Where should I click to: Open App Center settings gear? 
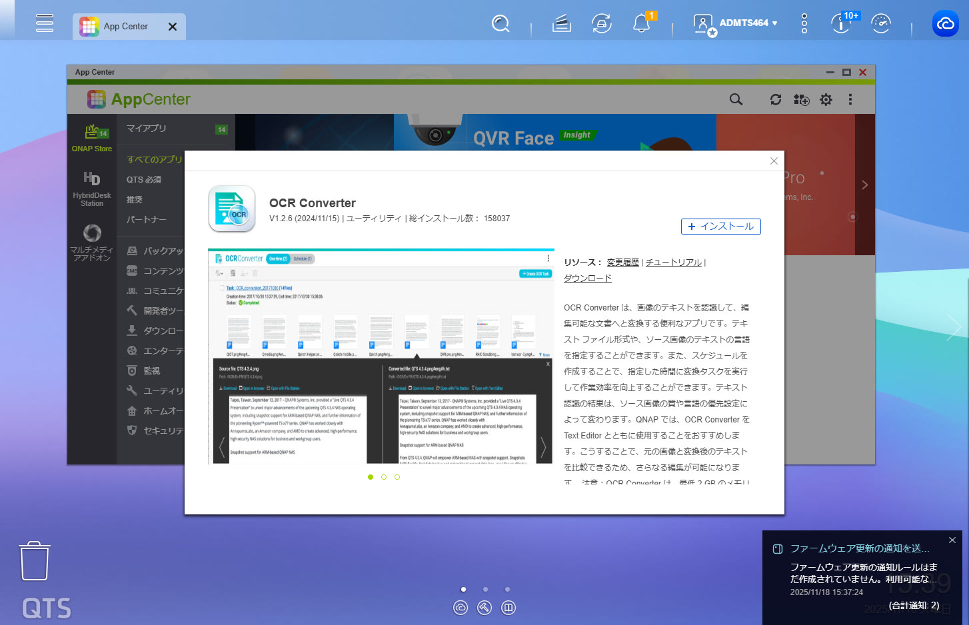(826, 99)
